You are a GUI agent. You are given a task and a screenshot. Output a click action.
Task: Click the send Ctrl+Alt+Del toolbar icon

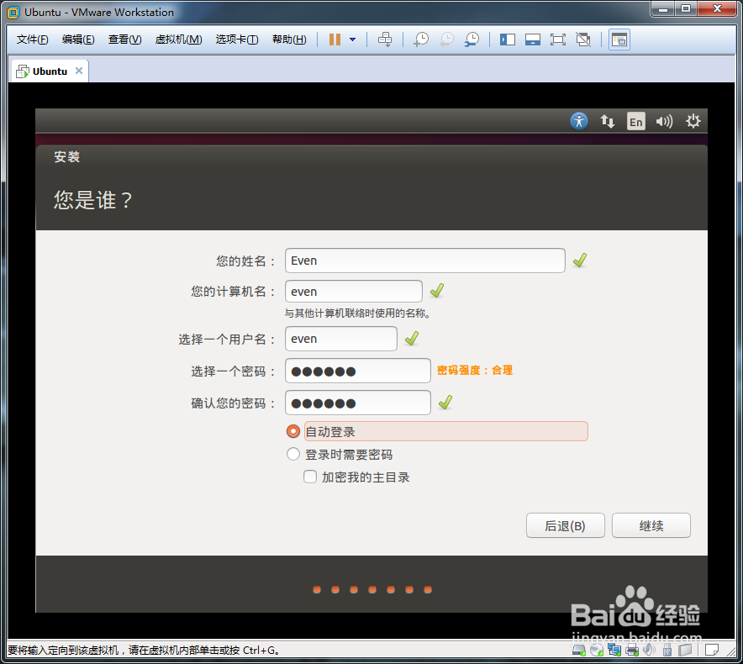385,40
